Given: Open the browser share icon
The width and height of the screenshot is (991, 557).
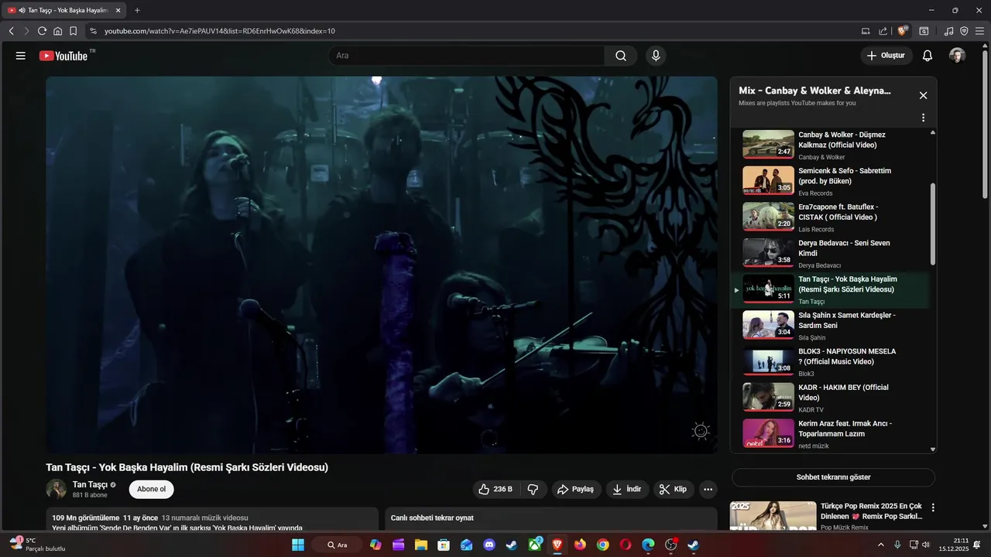Looking at the screenshot, I should point(883,31).
